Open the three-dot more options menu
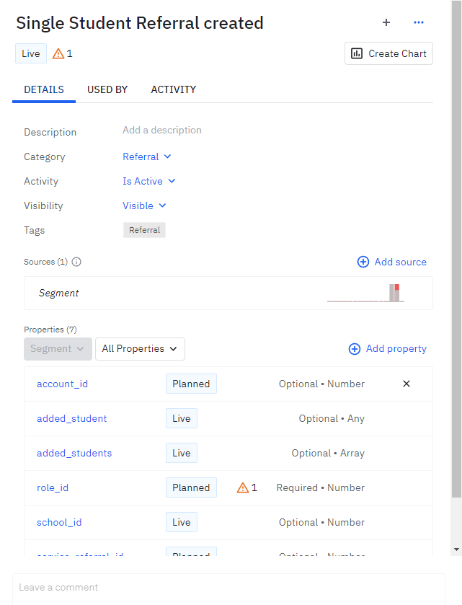 pyautogui.click(x=419, y=22)
